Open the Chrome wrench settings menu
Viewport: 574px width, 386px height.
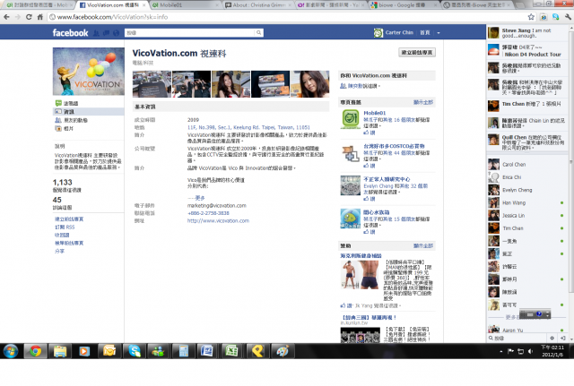pyautogui.click(x=568, y=17)
